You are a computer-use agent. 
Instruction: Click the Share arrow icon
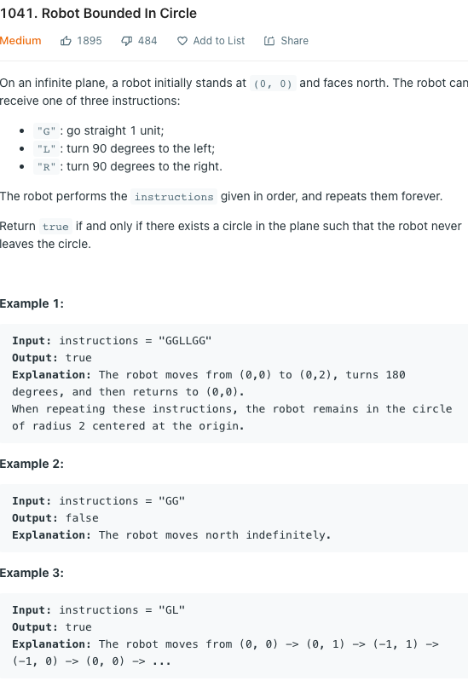point(269,41)
